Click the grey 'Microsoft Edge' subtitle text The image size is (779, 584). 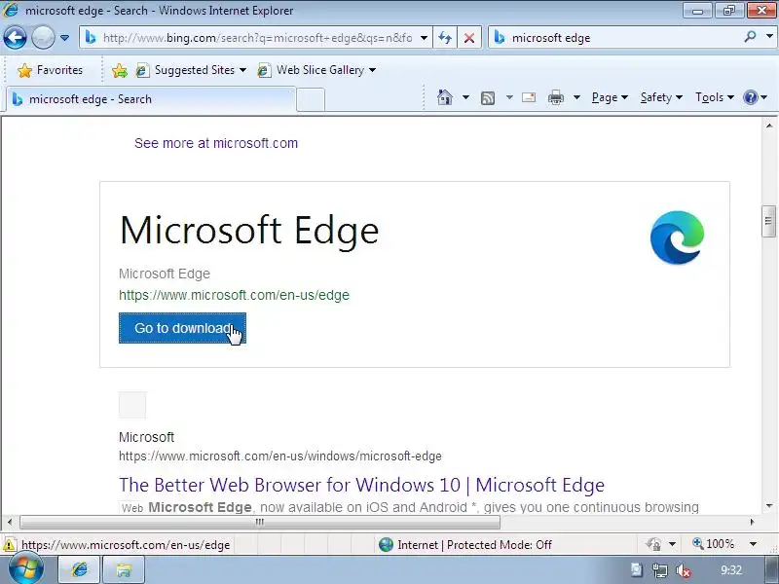pos(165,274)
